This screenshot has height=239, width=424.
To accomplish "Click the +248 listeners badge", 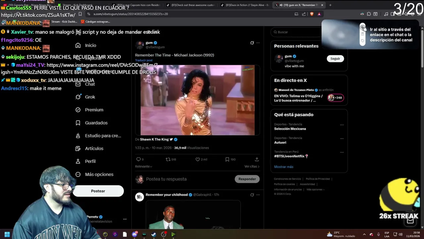I will 336,98.
